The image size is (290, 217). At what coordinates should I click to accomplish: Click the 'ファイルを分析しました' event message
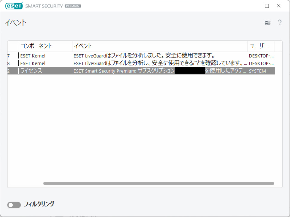[144, 56]
